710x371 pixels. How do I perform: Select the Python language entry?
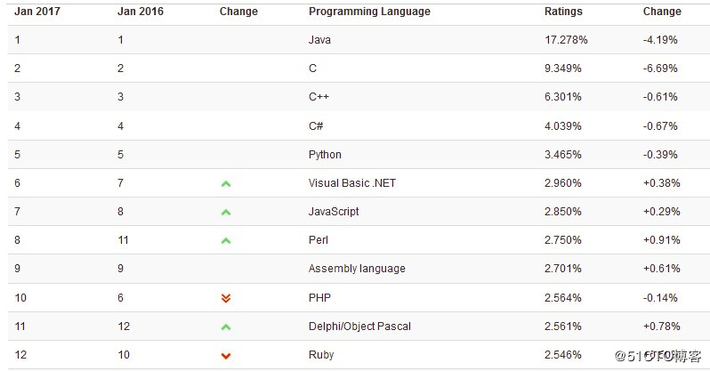point(325,155)
